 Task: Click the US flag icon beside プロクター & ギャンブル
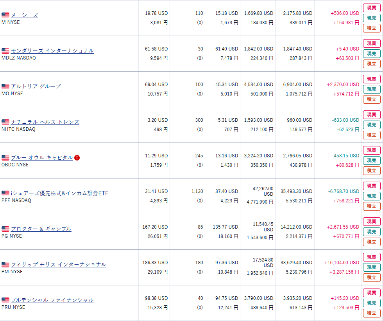pos(5,229)
